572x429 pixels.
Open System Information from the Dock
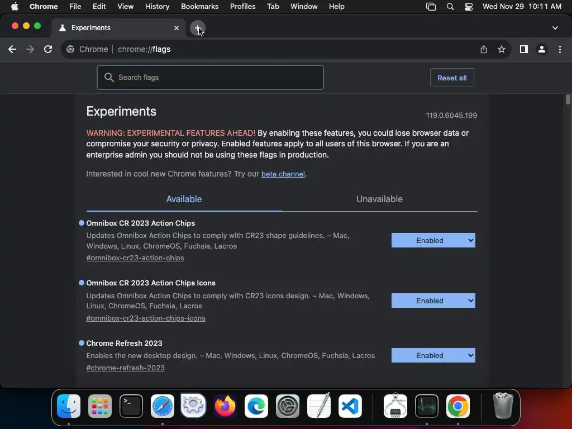(x=395, y=406)
